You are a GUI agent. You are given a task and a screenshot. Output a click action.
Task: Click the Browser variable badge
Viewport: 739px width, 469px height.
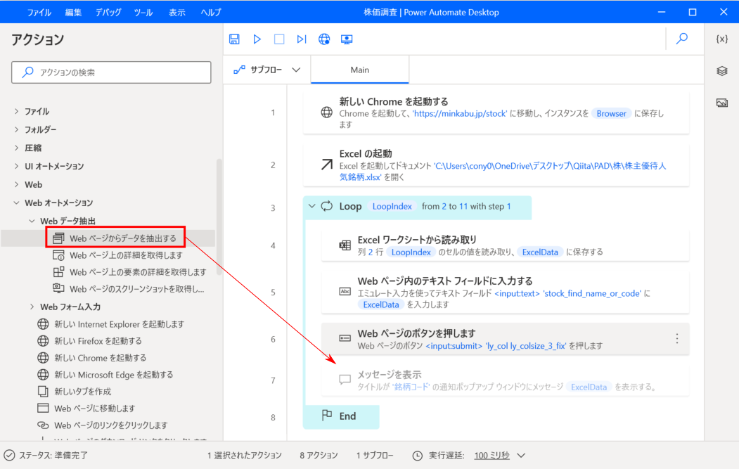(611, 114)
